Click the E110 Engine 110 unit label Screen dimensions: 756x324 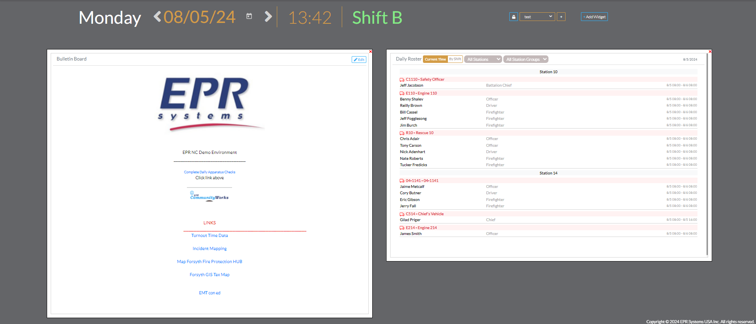pos(421,93)
